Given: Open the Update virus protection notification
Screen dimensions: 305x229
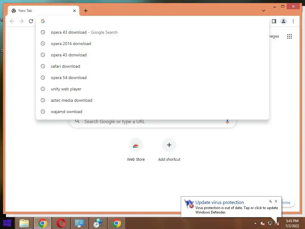Looking at the screenshot, I should 231,207.
